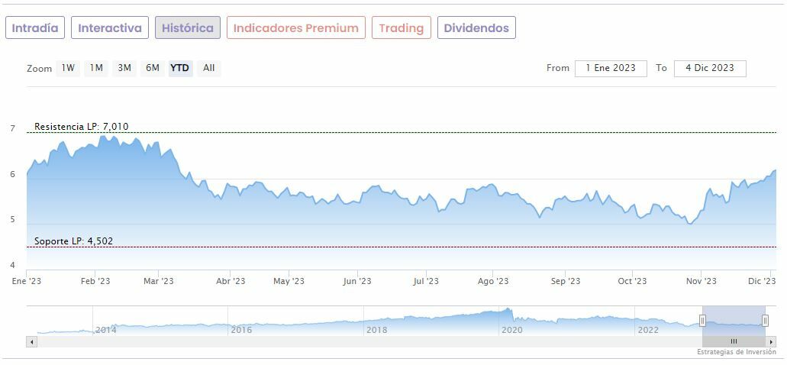Select the YTD zoom button

click(180, 68)
